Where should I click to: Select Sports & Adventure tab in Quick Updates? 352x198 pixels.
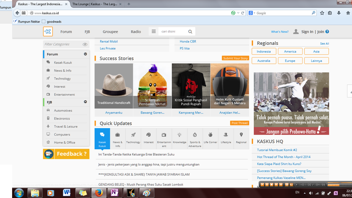click(x=195, y=139)
